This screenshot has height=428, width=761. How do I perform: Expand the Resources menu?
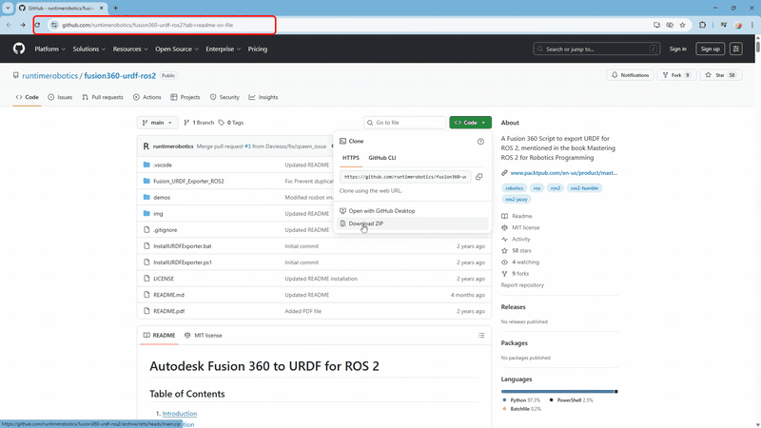130,49
